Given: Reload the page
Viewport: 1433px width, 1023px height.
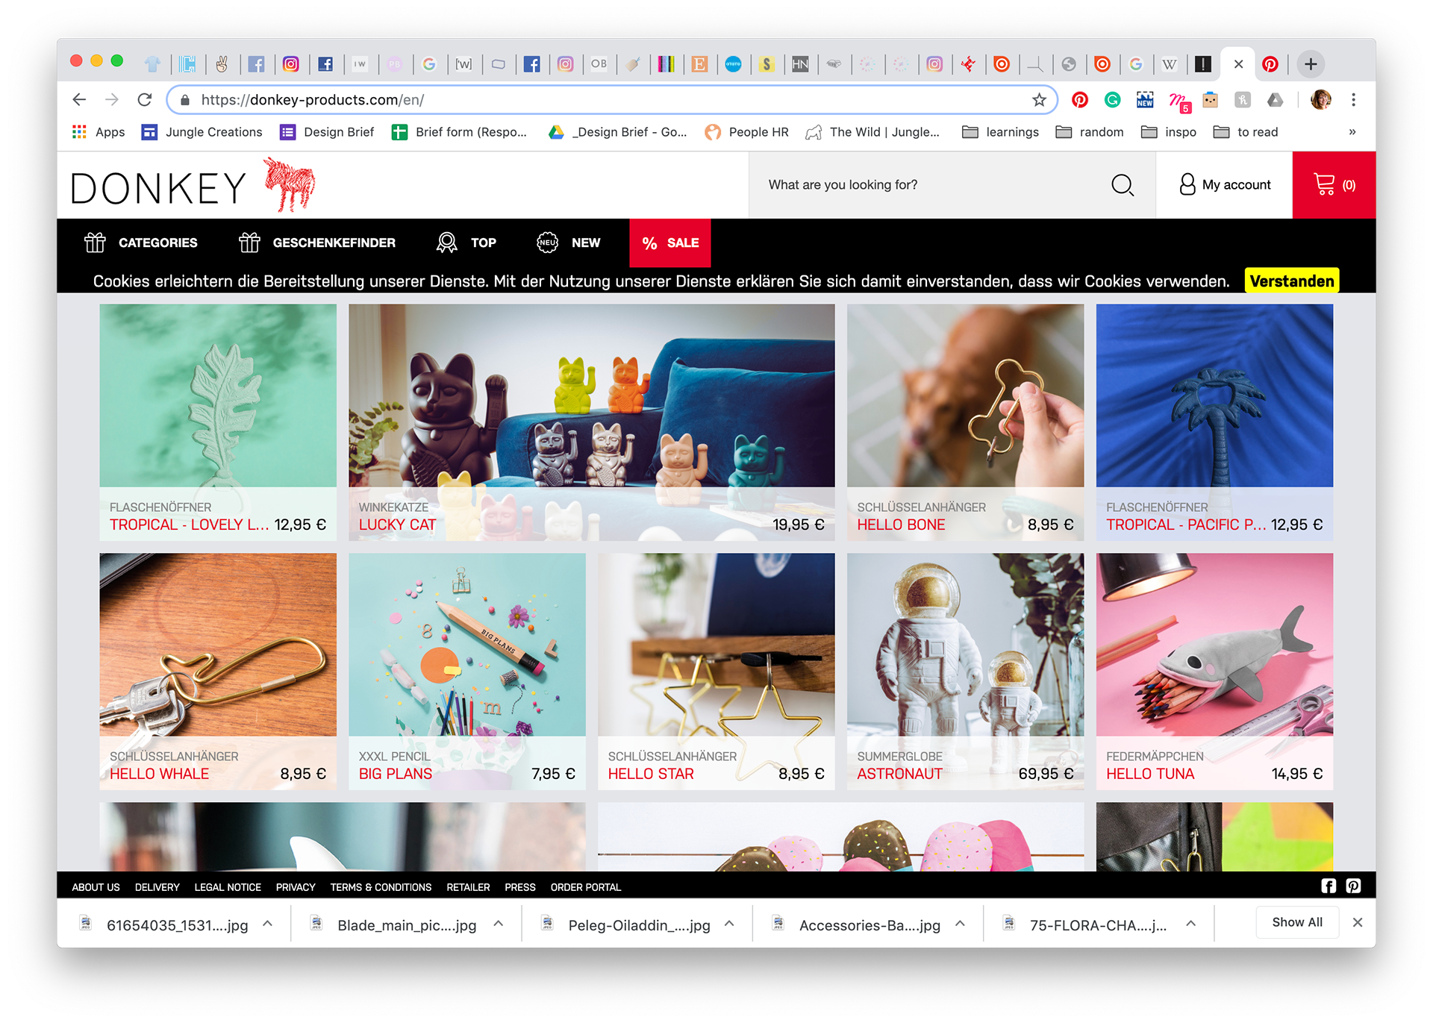Looking at the screenshot, I should [x=145, y=100].
